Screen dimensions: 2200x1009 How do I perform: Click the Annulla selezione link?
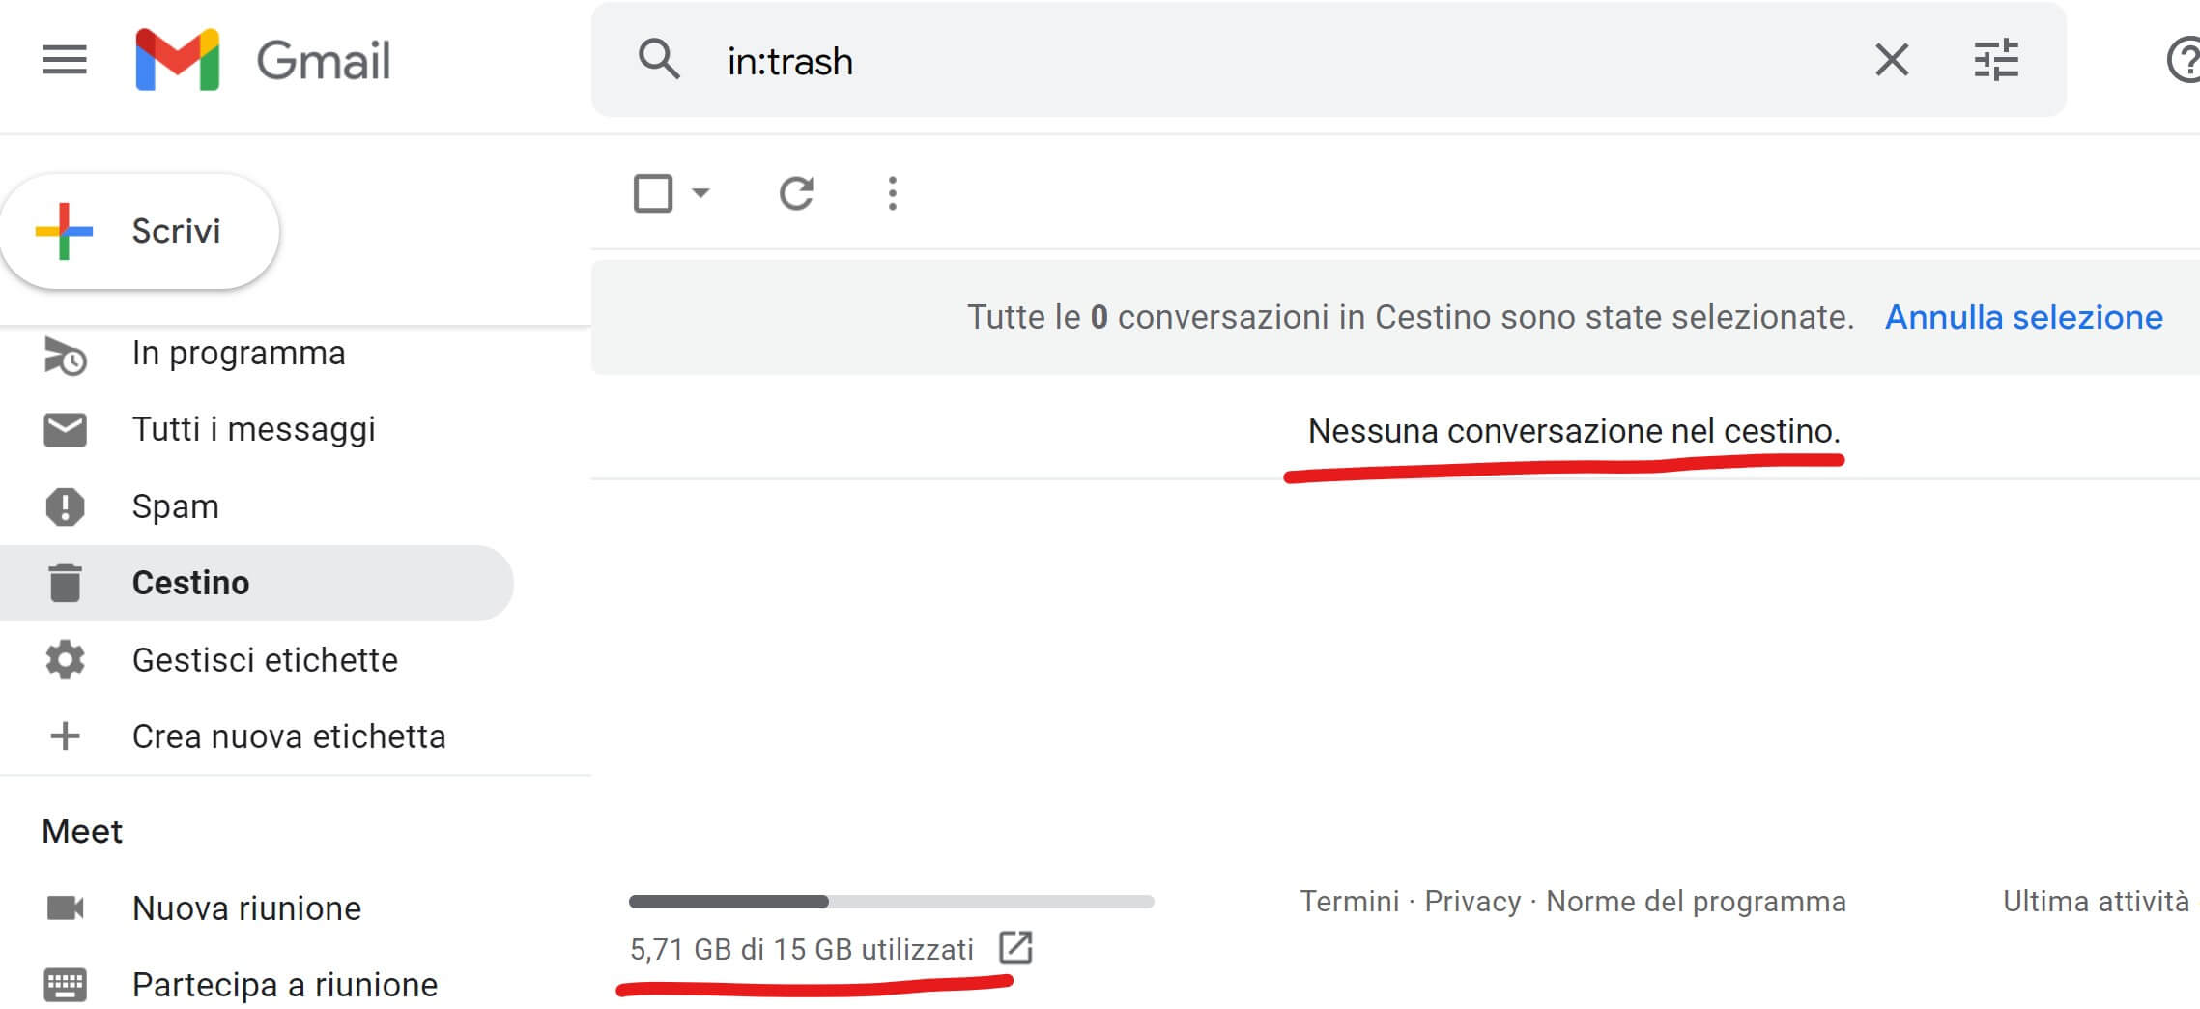tap(2023, 317)
